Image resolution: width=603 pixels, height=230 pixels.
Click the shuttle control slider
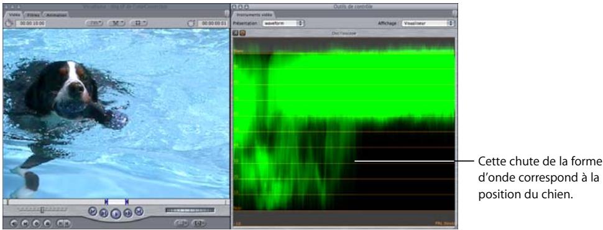pos(42,209)
